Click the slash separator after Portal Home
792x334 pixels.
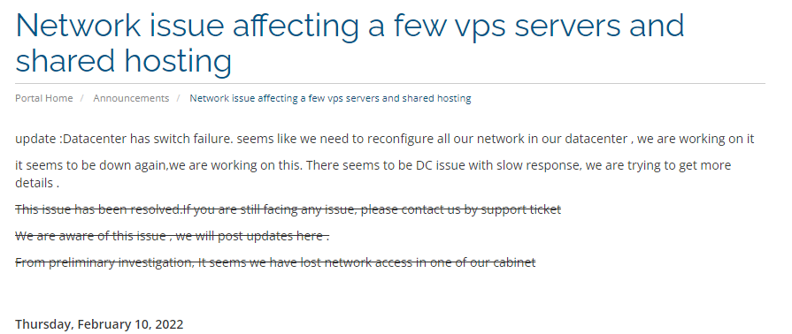pos(82,98)
